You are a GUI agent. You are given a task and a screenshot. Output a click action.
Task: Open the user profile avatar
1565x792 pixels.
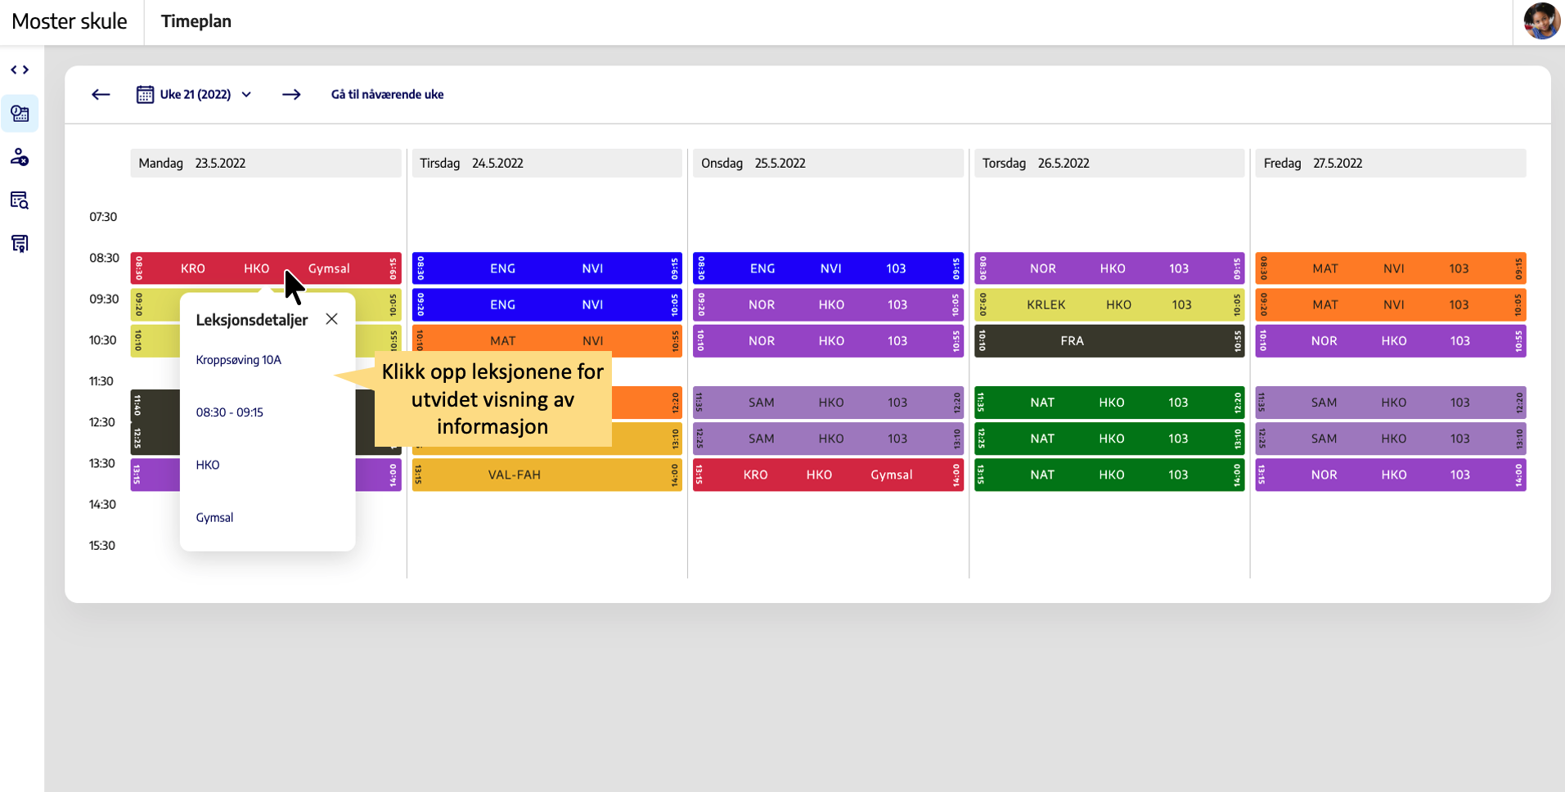point(1541,21)
